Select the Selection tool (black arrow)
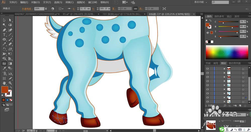Screen dimensions: 251x132 click(4, 20)
